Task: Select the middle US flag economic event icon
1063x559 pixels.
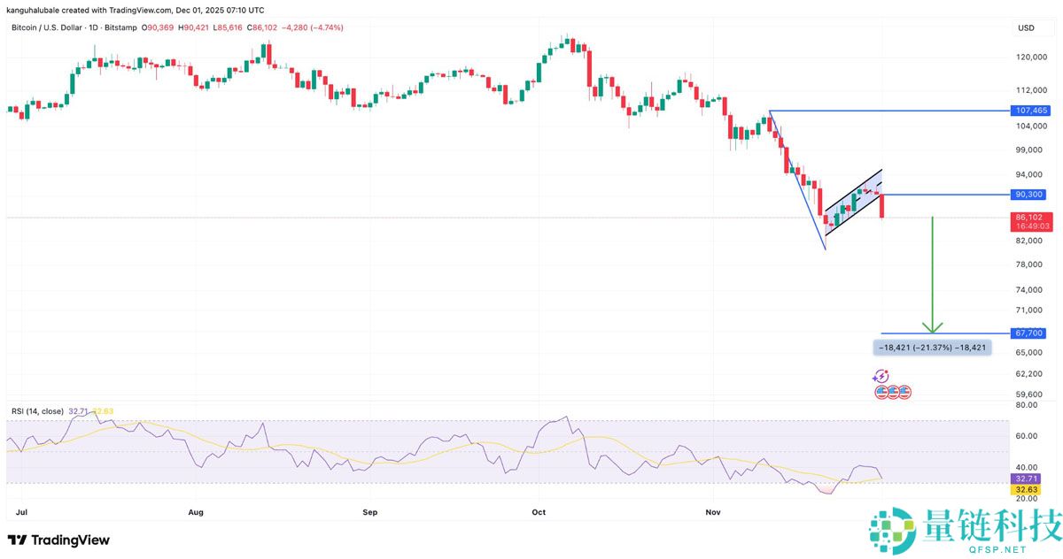Action: pyautogui.click(x=893, y=392)
